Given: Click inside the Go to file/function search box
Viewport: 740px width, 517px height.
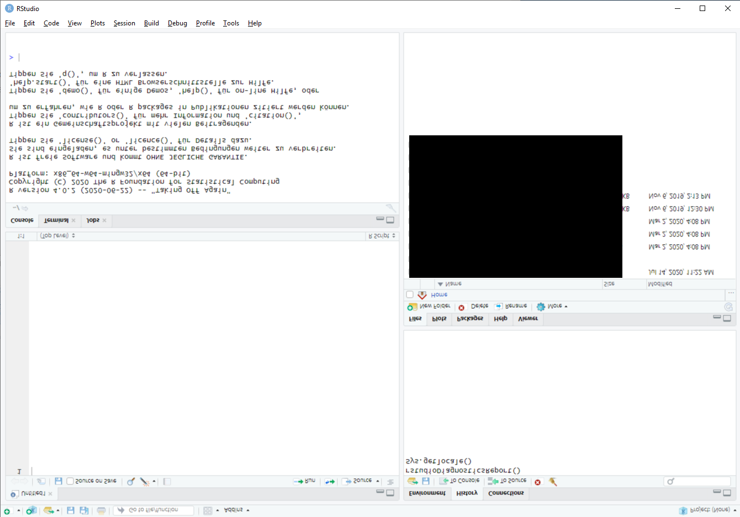Looking at the screenshot, I should [x=153, y=510].
